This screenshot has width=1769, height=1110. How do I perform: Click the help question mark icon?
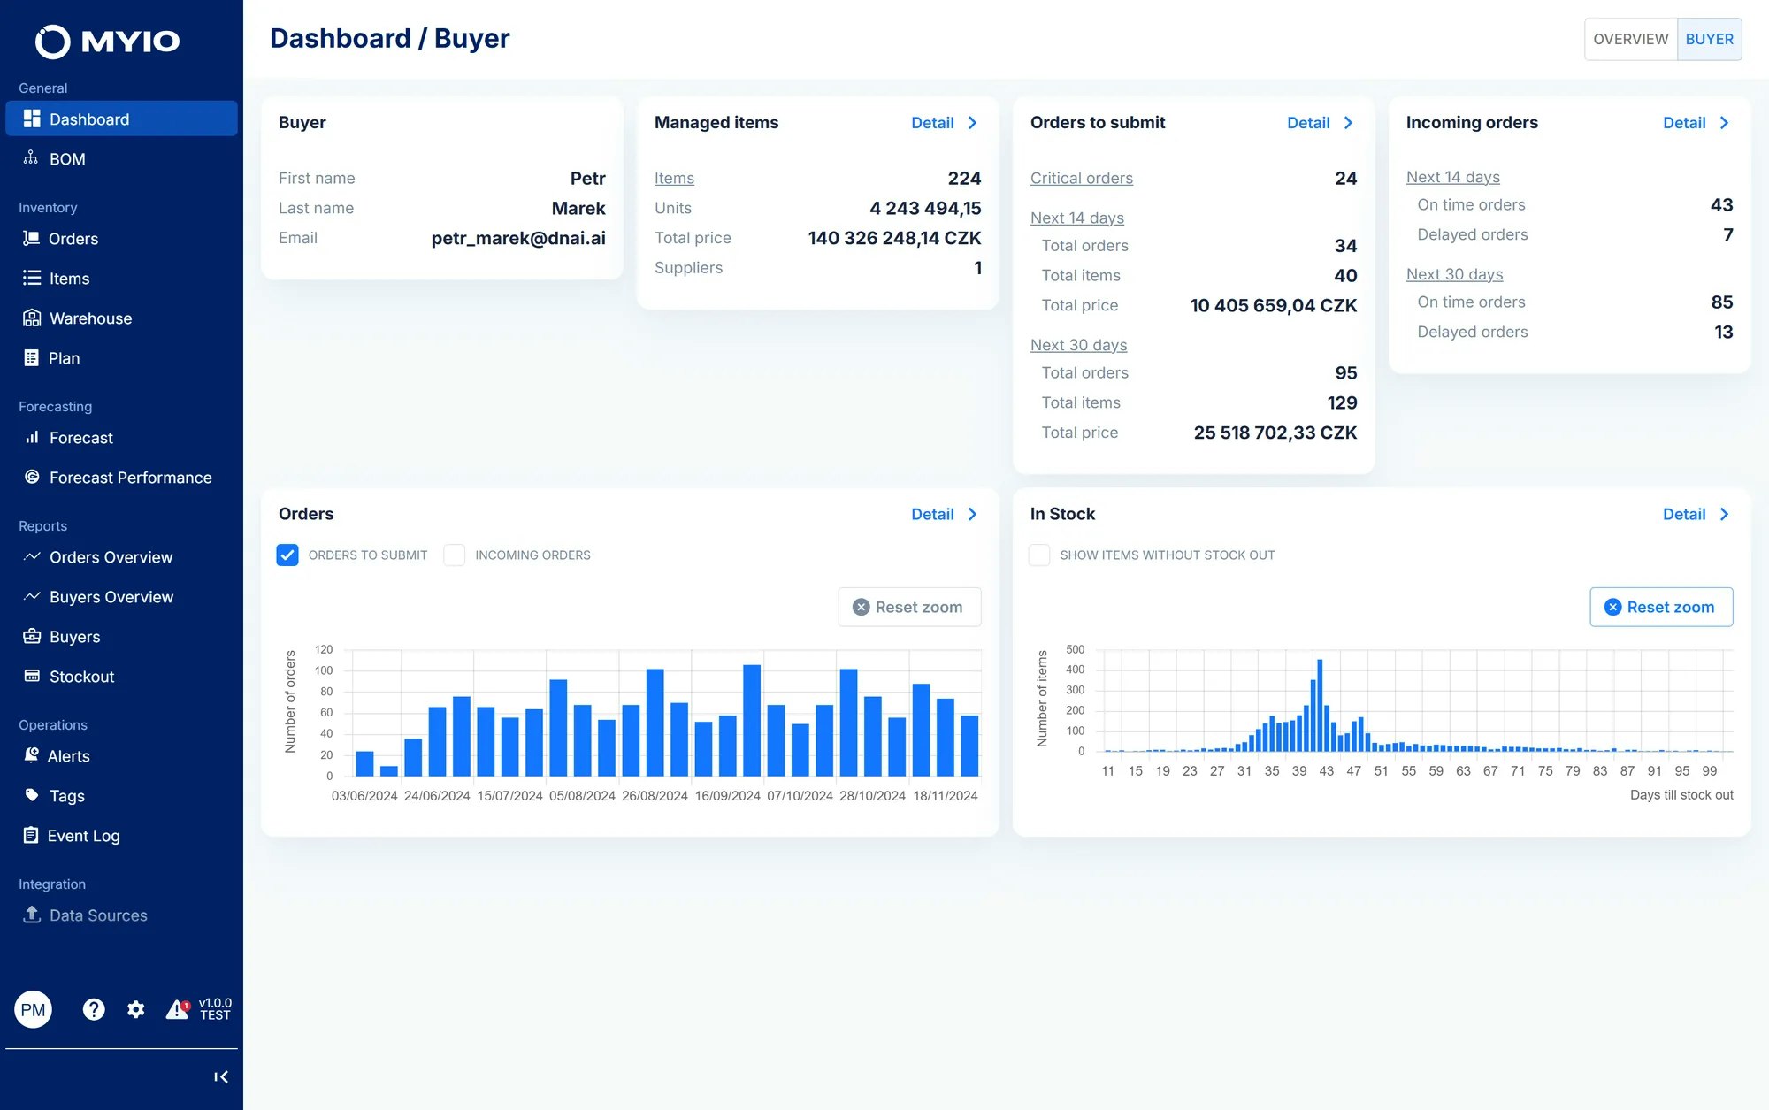point(94,1009)
